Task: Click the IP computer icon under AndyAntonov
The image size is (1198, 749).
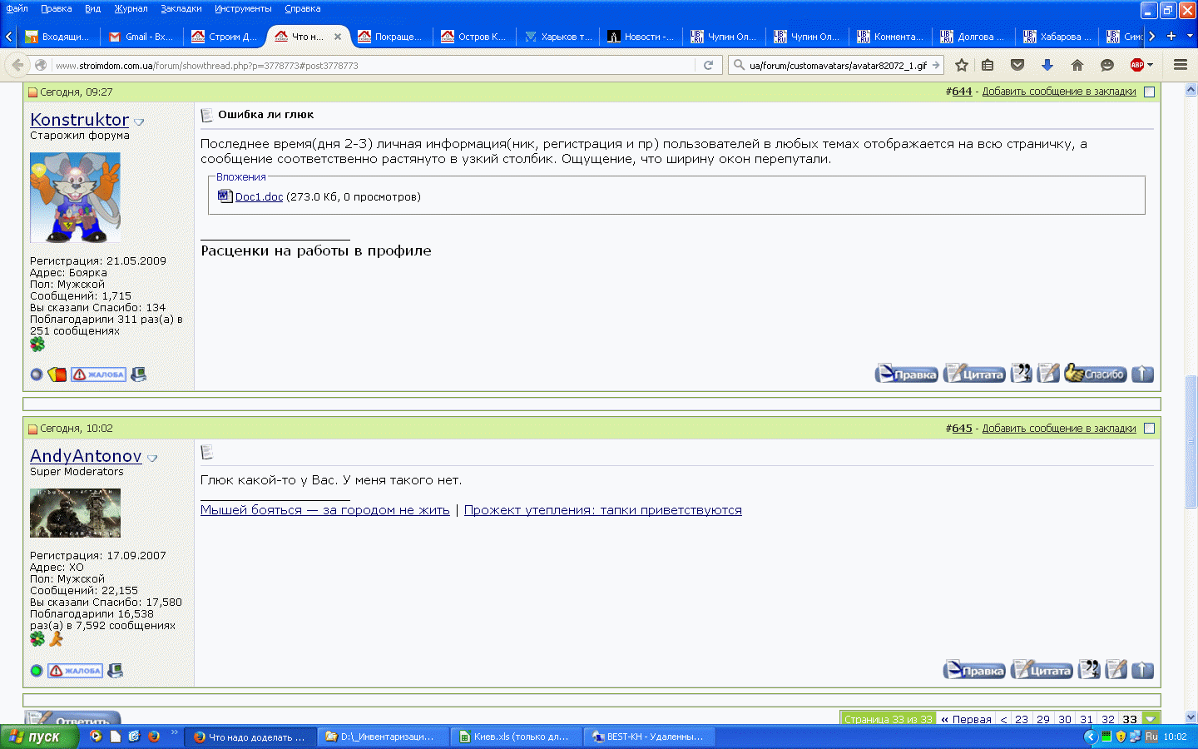Action: [116, 671]
